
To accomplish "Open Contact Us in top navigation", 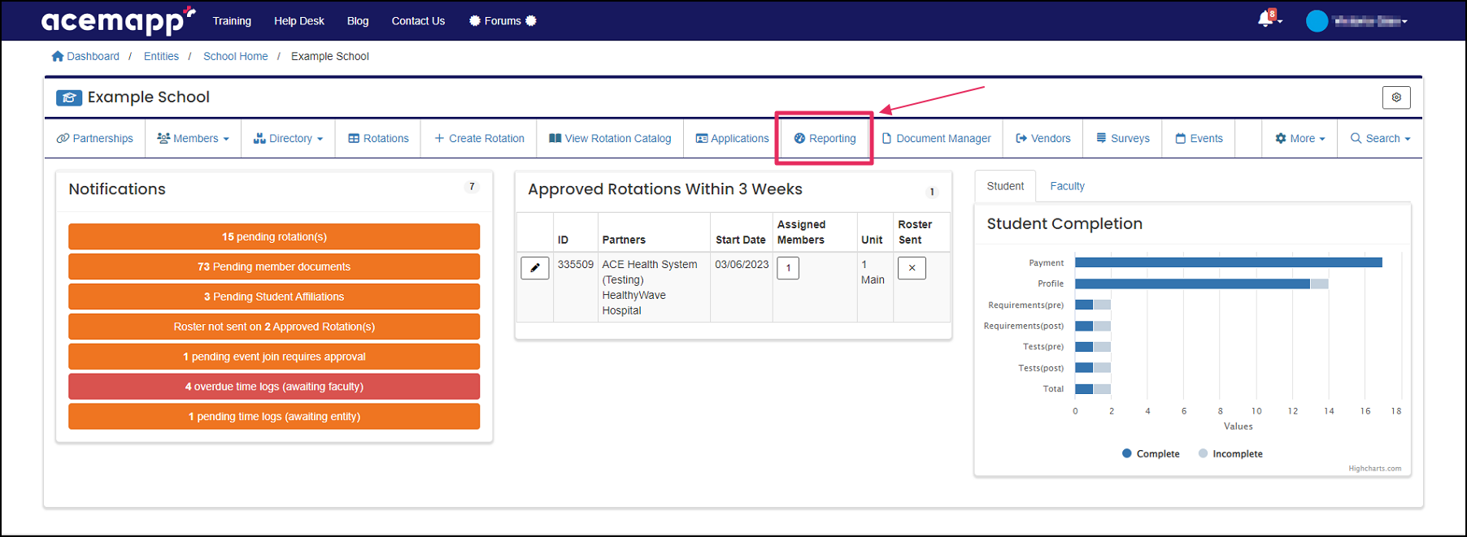I will 418,21.
